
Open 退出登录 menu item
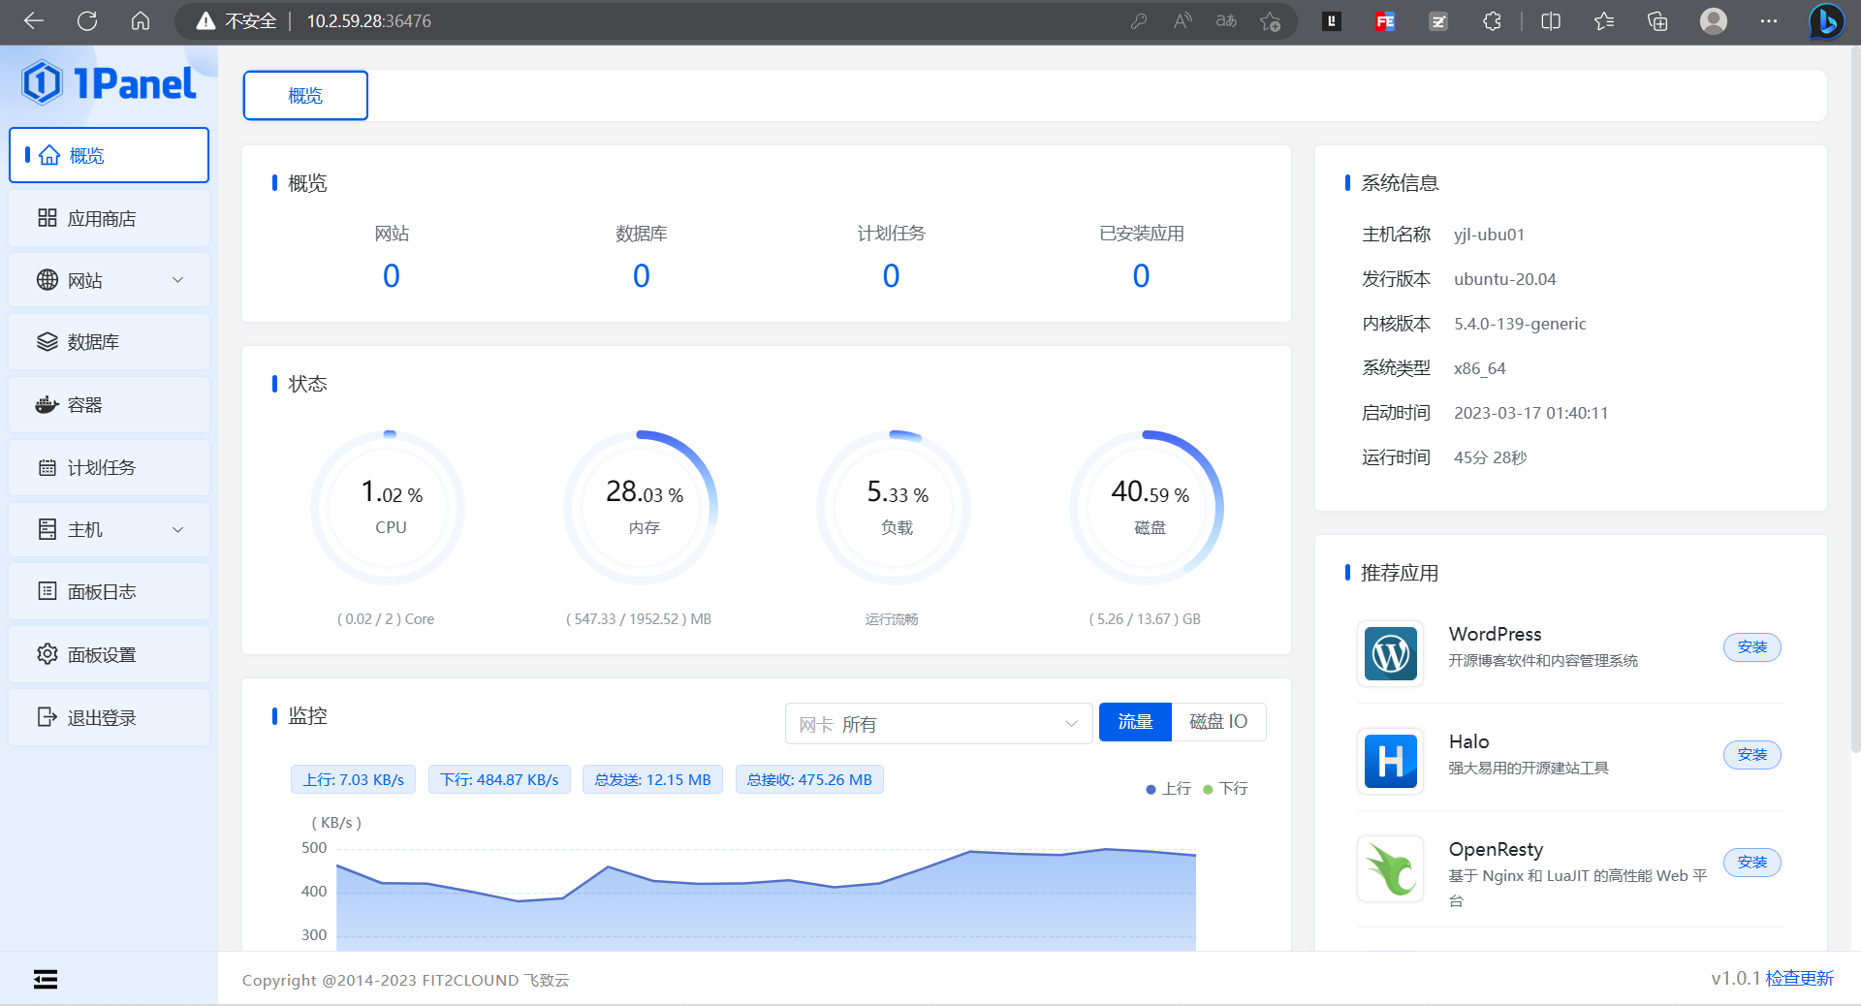pos(110,717)
